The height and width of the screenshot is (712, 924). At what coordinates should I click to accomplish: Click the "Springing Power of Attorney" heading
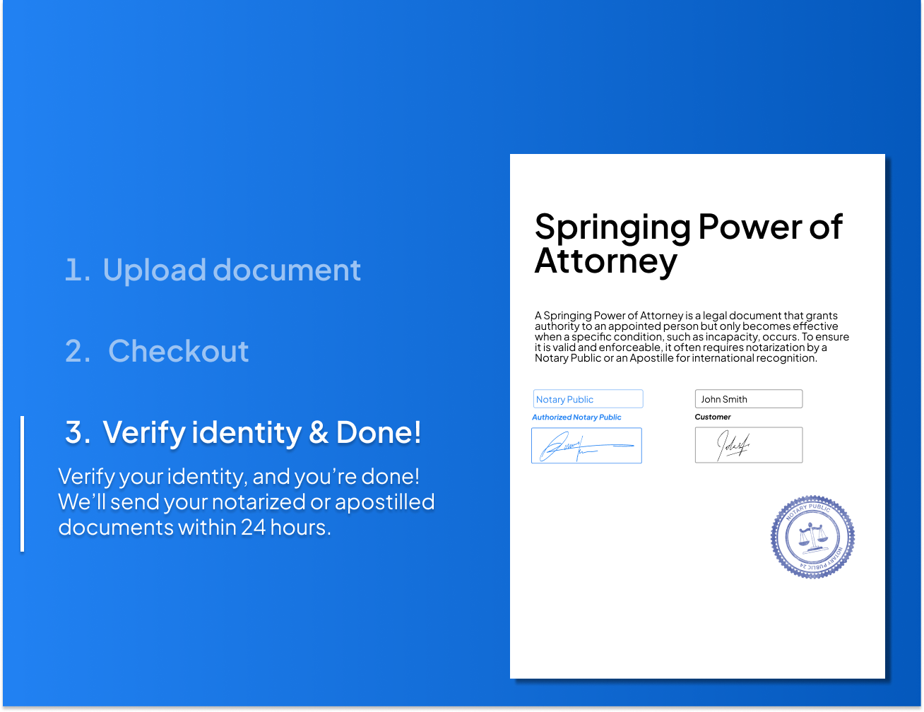coord(688,243)
